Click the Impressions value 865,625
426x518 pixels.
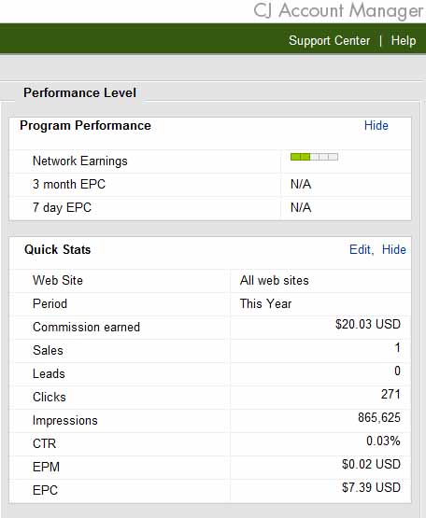coord(379,417)
